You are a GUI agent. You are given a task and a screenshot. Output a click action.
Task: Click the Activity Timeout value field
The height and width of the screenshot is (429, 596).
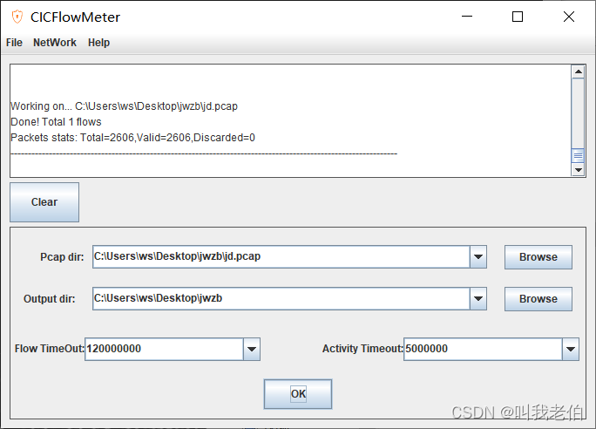click(483, 349)
